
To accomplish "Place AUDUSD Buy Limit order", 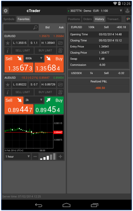I will 45,92.
